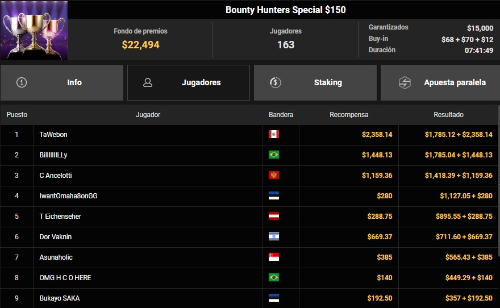
Task: Click the Resultado column header
Action: click(448, 115)
